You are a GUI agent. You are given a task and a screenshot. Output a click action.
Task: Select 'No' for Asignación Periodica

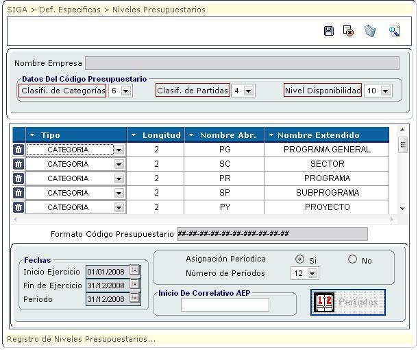point(352,259)
